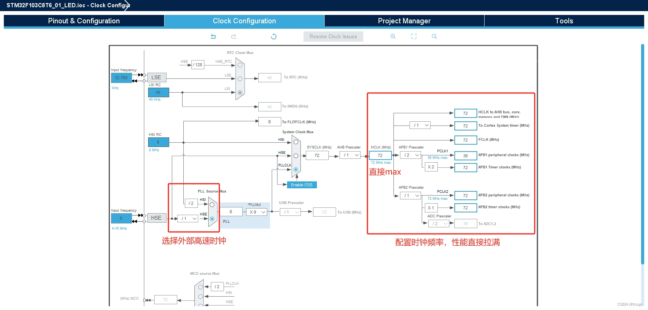Open Pinout & Configuration tab

point(84,21)
